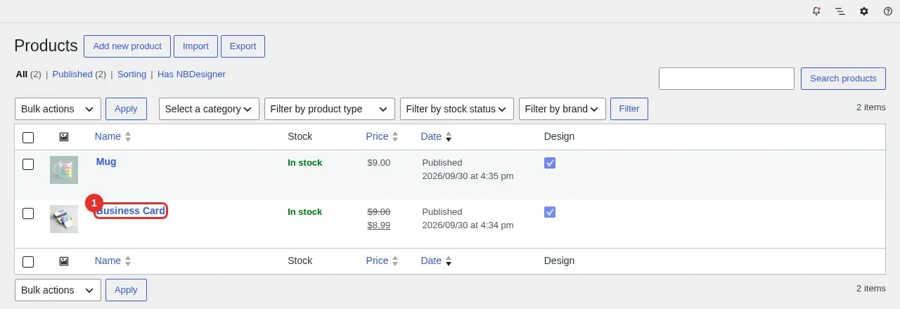900x309 pixels.
Task: Click the Name column header link
Action: 108,137
